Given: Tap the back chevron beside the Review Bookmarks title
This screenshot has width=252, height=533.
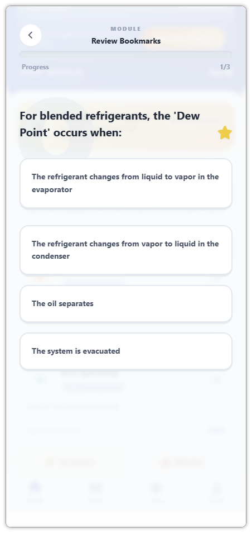Looking at the screenshot, I should 31,35.
